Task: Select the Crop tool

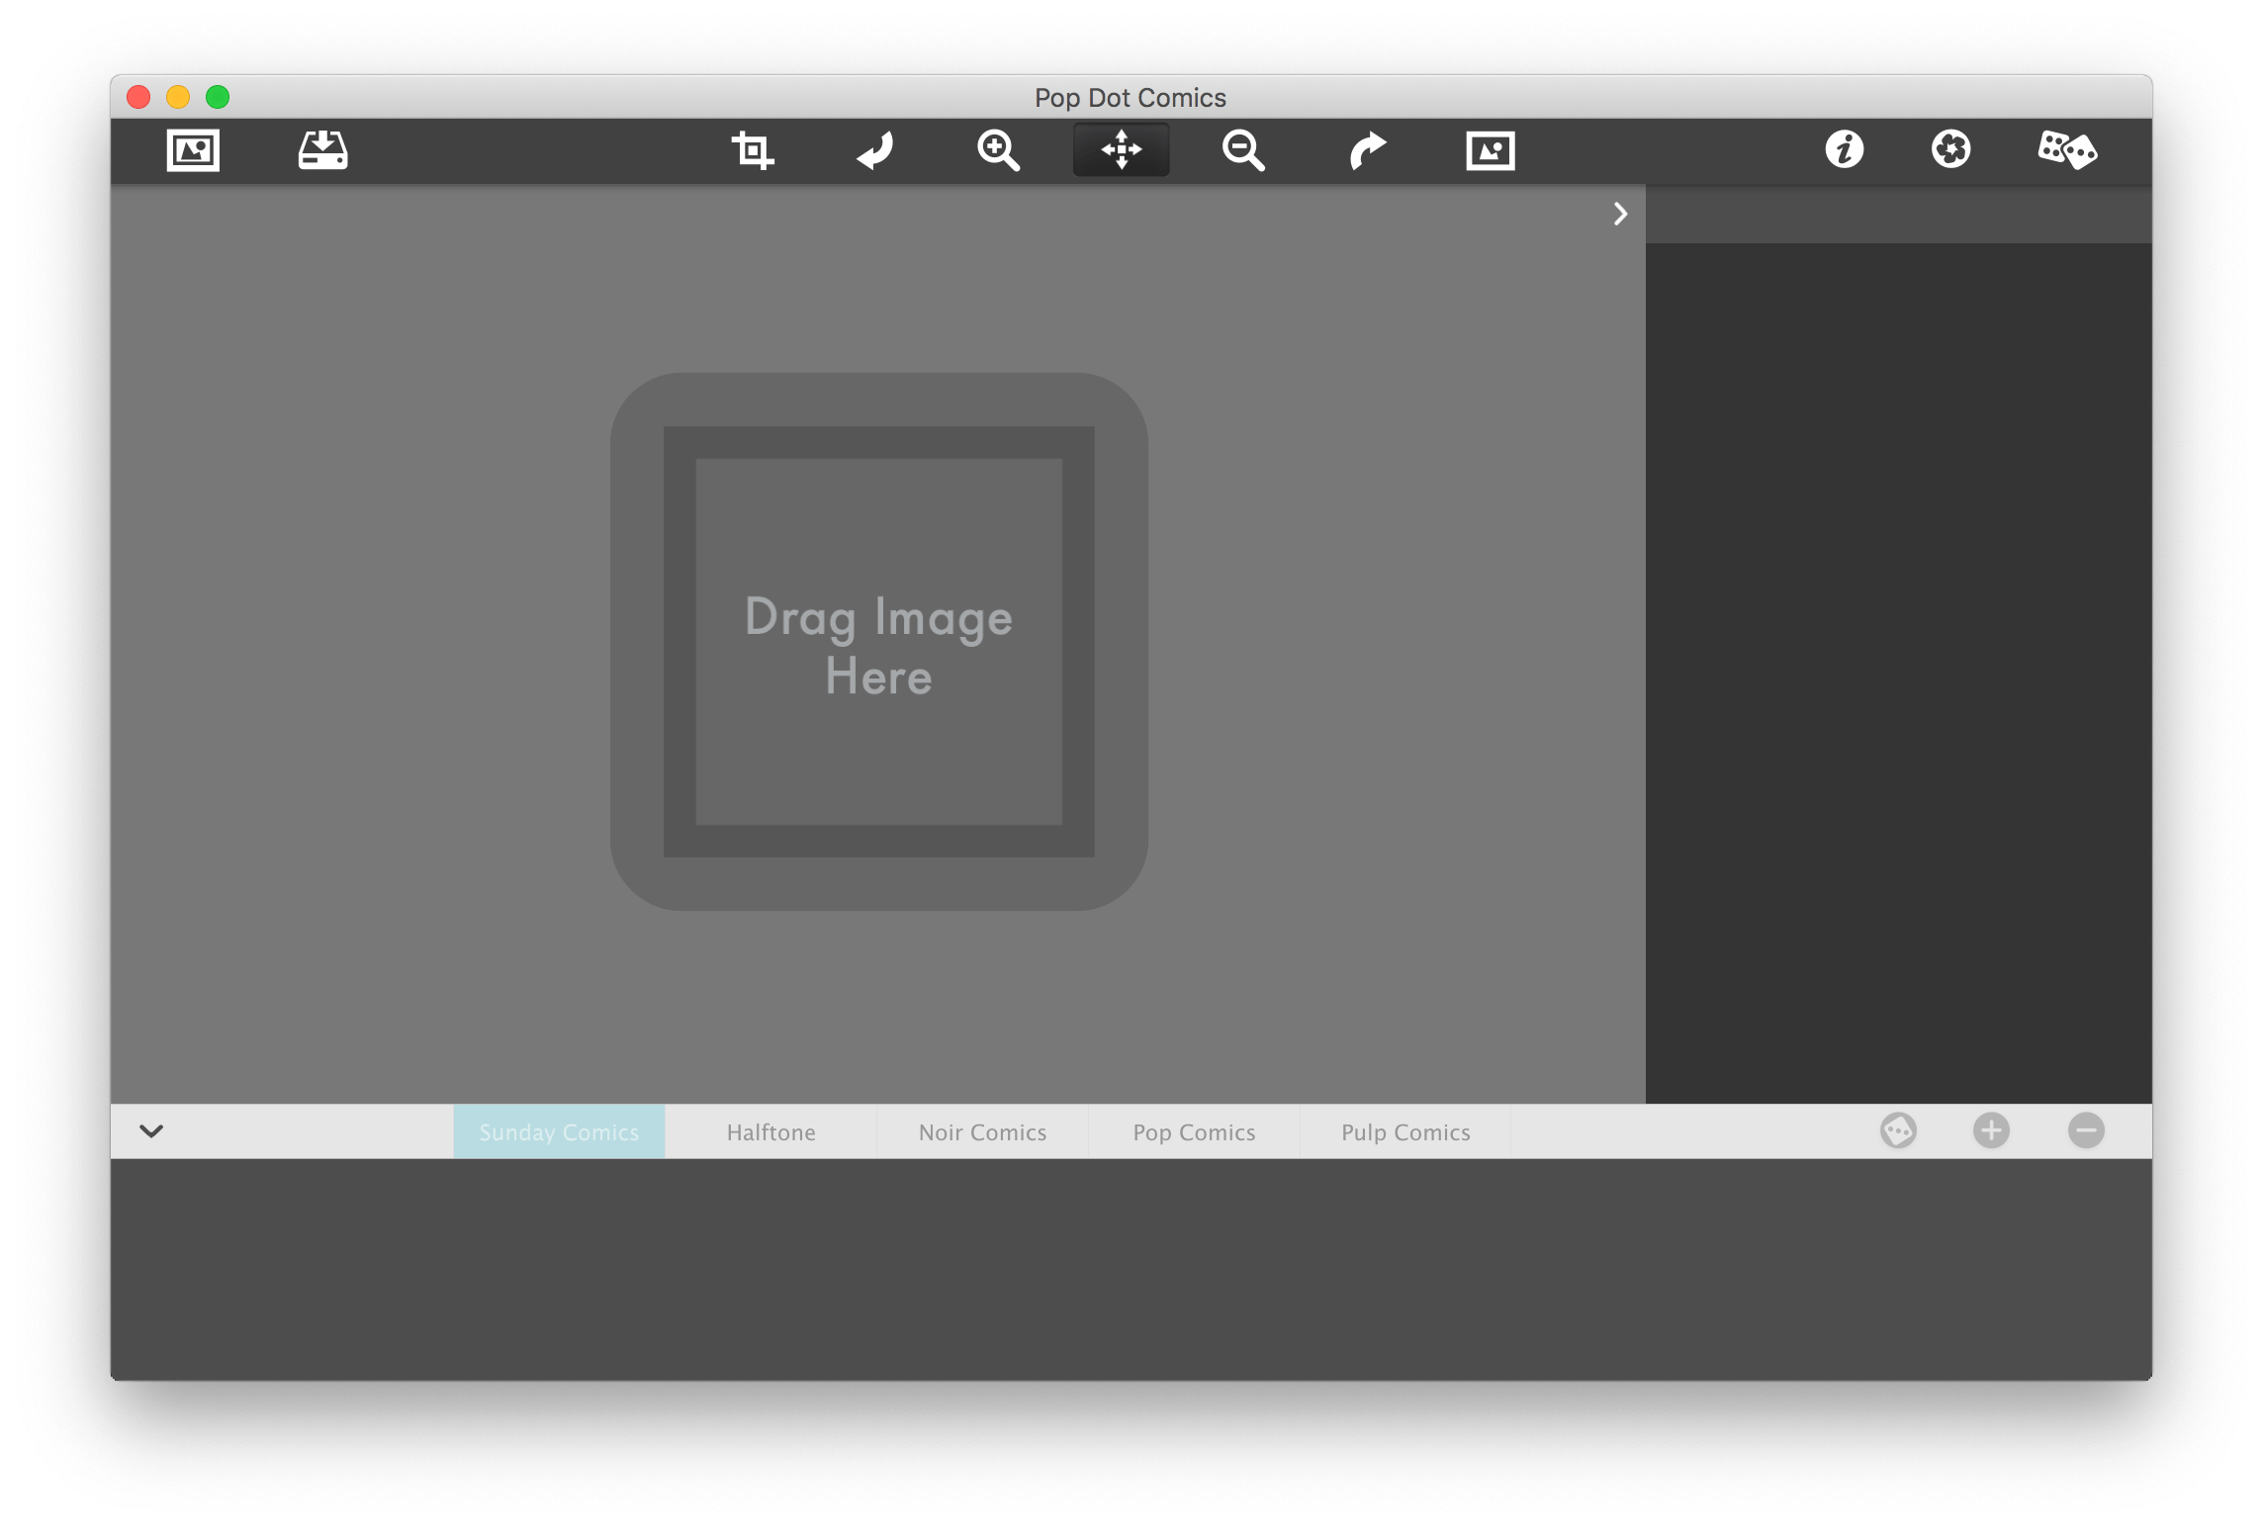Action: tap(752, 150)
